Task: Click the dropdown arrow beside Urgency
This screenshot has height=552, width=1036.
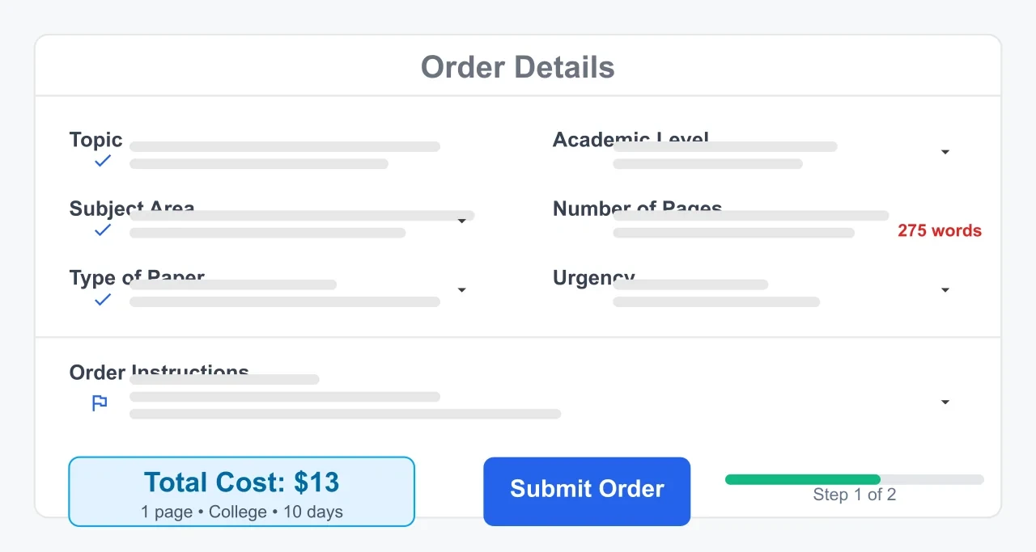Action: pos(945,290)
